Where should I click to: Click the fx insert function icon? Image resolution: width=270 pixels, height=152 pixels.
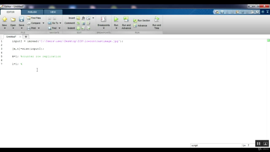[84, 18]
